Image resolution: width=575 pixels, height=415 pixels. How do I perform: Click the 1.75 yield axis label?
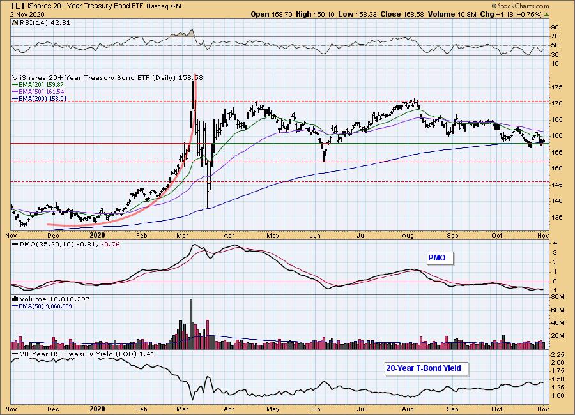(557, 371)
